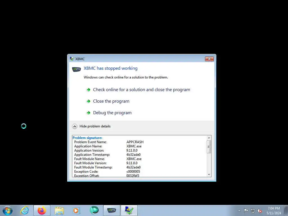Open Firefox from the taskbar
Viewport: 288px width, 216px height.
[x=42, y=210]
